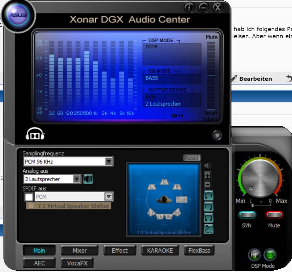Toggle the SVN button
Image resolution: width=292 pixels, height=272 pixels.
(x=247, y=215)
